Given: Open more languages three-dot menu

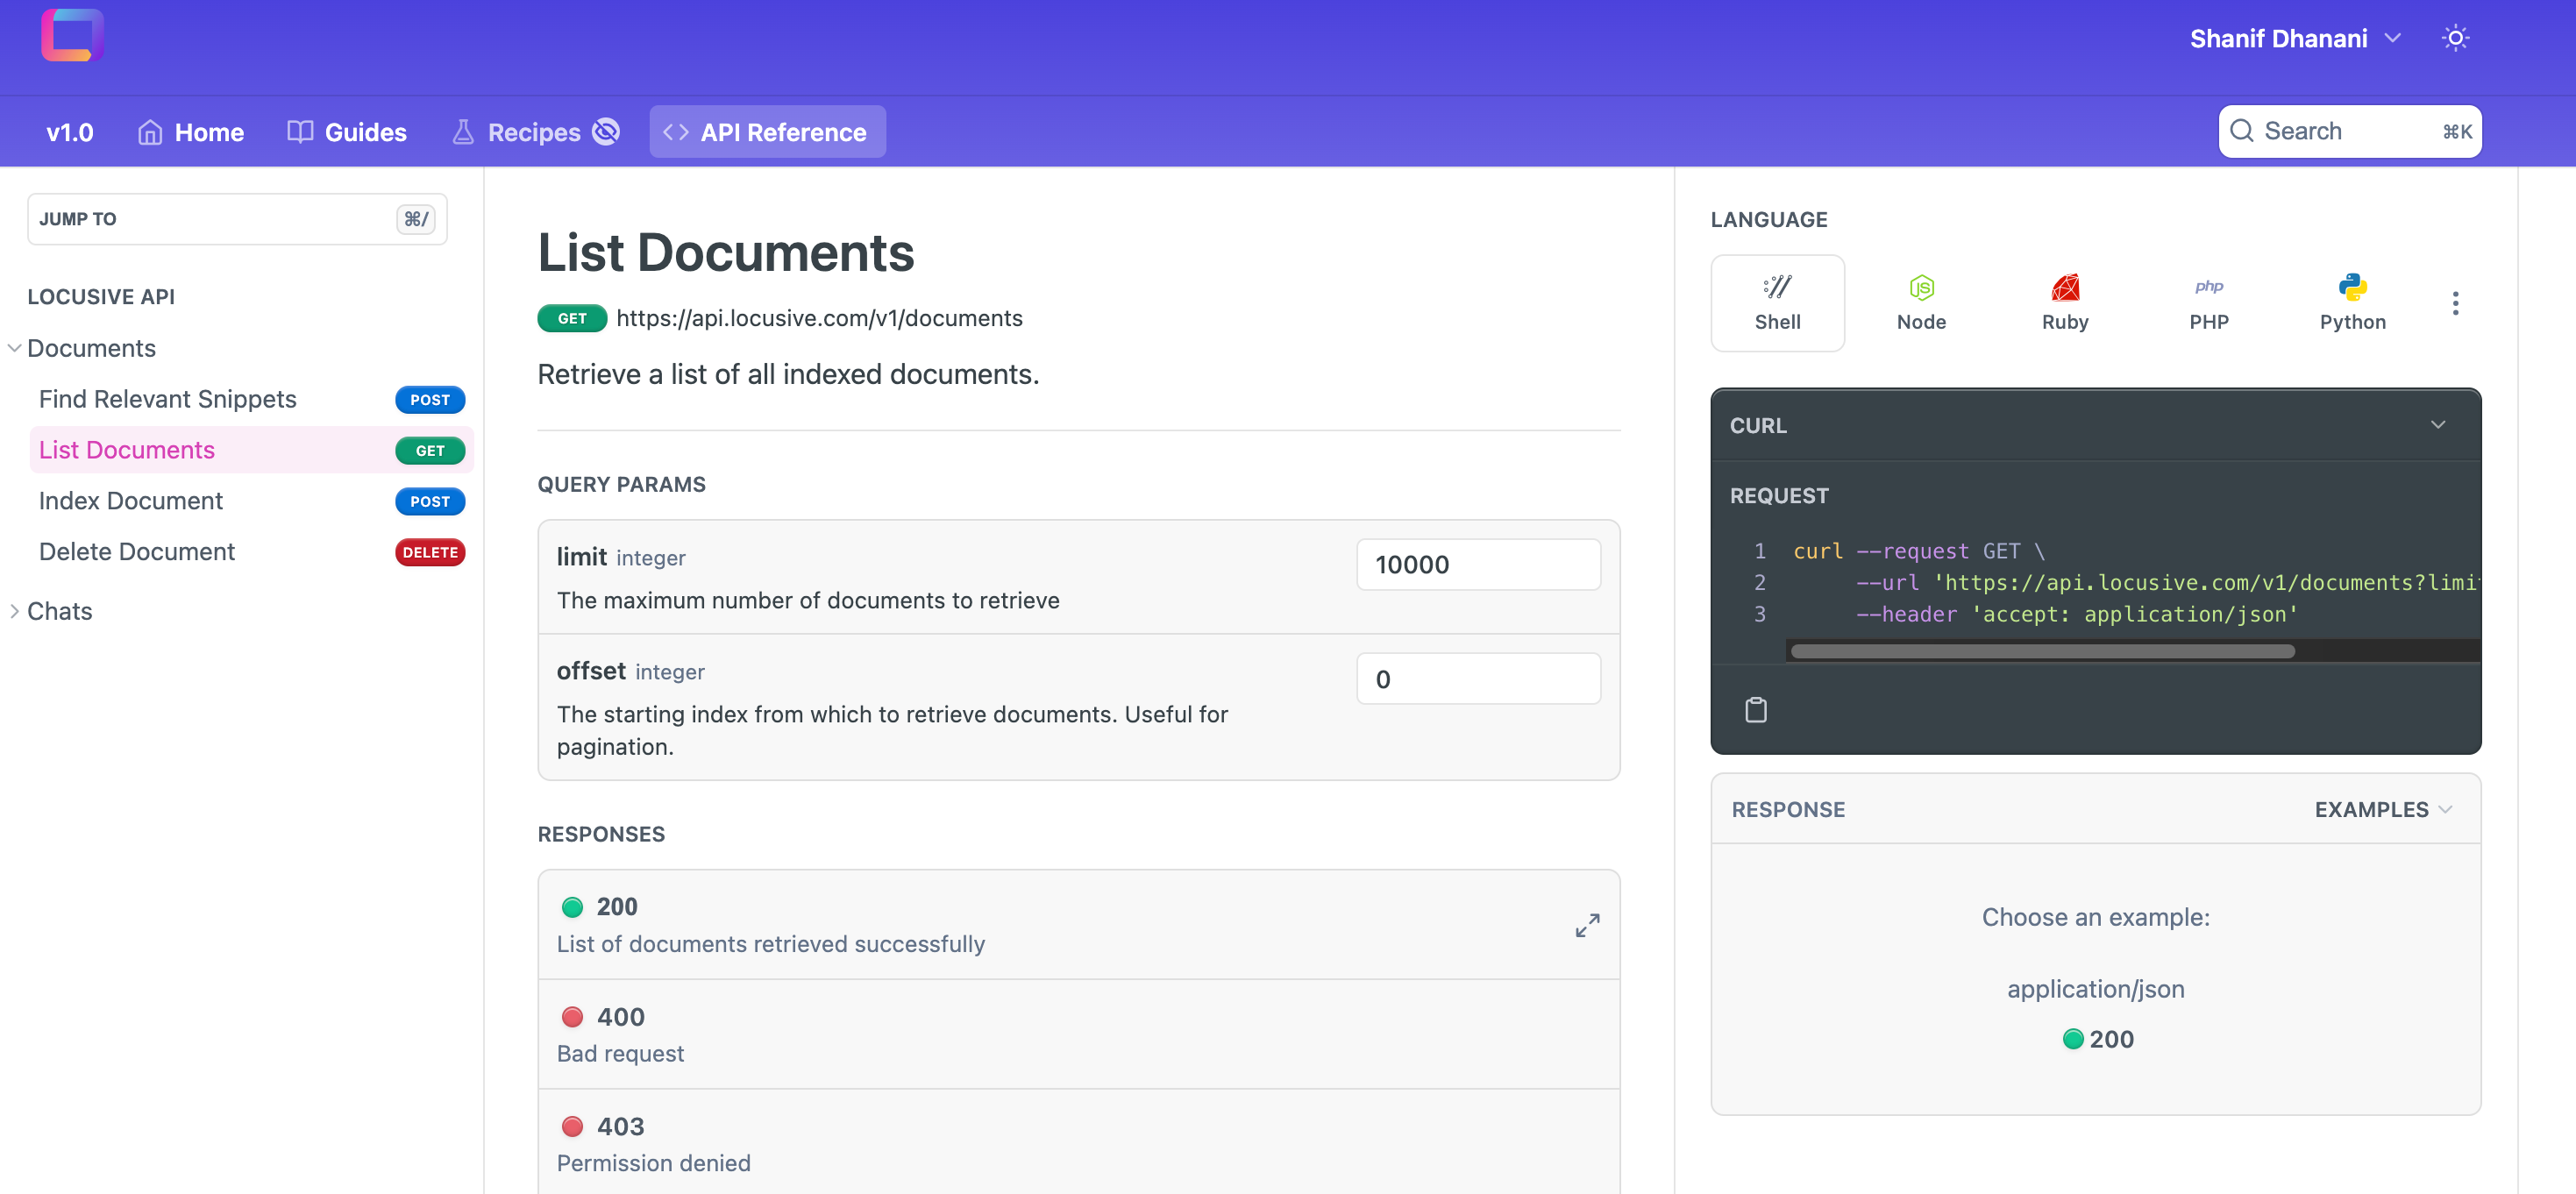Looking at the screenshot, I should coord(2455,303).
